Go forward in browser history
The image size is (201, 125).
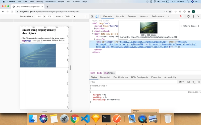pos(8,11)
